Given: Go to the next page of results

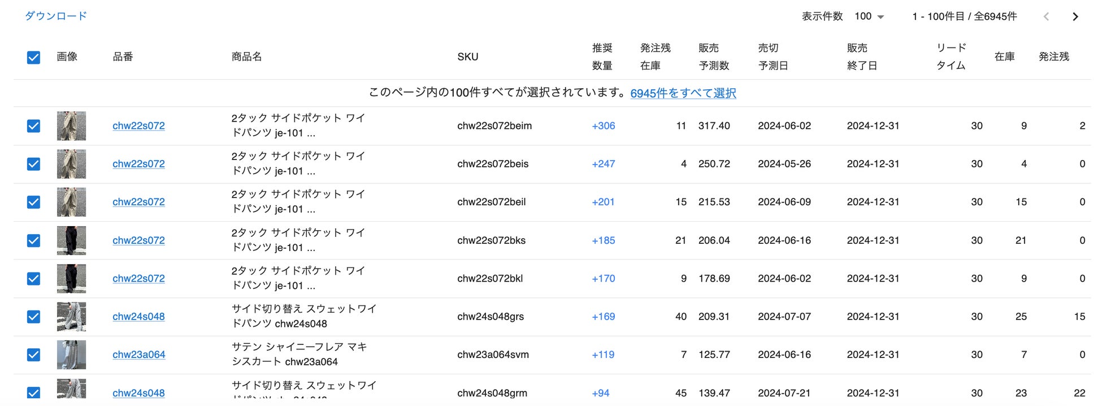Looking at the screenshot, I should [1075, 16].
